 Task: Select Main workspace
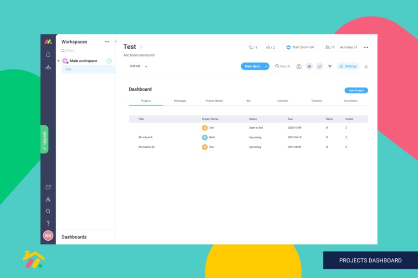pyautogui.click(x=83, y=61)
